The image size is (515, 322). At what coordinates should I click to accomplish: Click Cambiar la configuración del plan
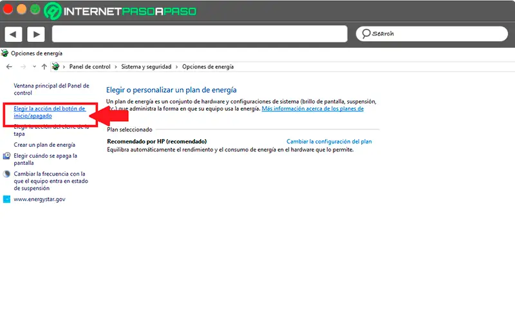tap(329, 141)
